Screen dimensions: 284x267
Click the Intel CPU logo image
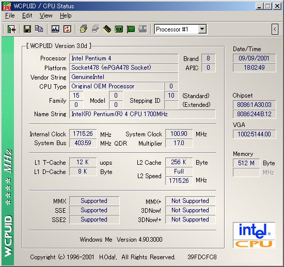coord(254,235)
